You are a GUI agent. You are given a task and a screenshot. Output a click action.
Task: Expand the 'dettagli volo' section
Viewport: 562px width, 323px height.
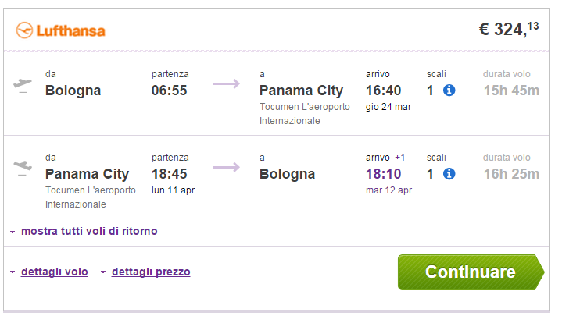click(54, 272)
